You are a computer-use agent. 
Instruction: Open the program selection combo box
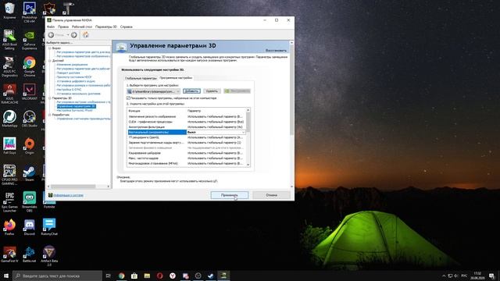pos(153,91)
